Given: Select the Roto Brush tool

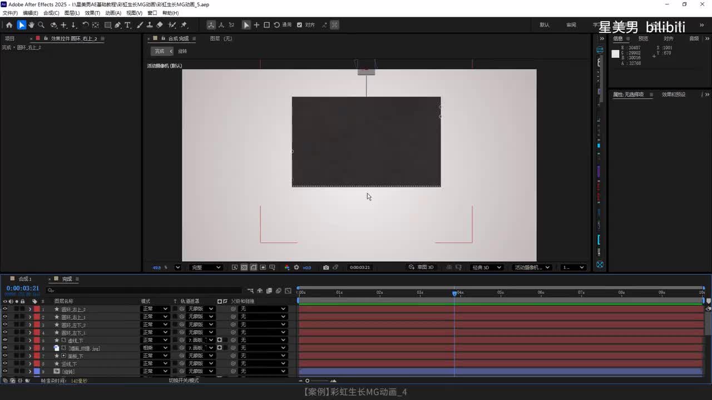Looking at the screenshot, I should point(172,25).
